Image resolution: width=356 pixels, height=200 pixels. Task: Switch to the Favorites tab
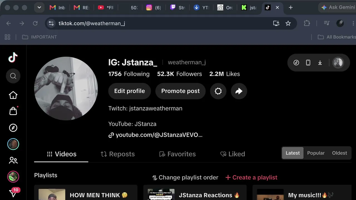pos(177,154)
